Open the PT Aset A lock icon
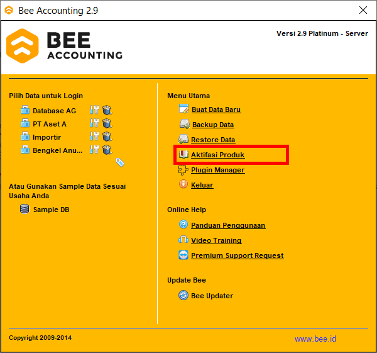 point(25,123)
